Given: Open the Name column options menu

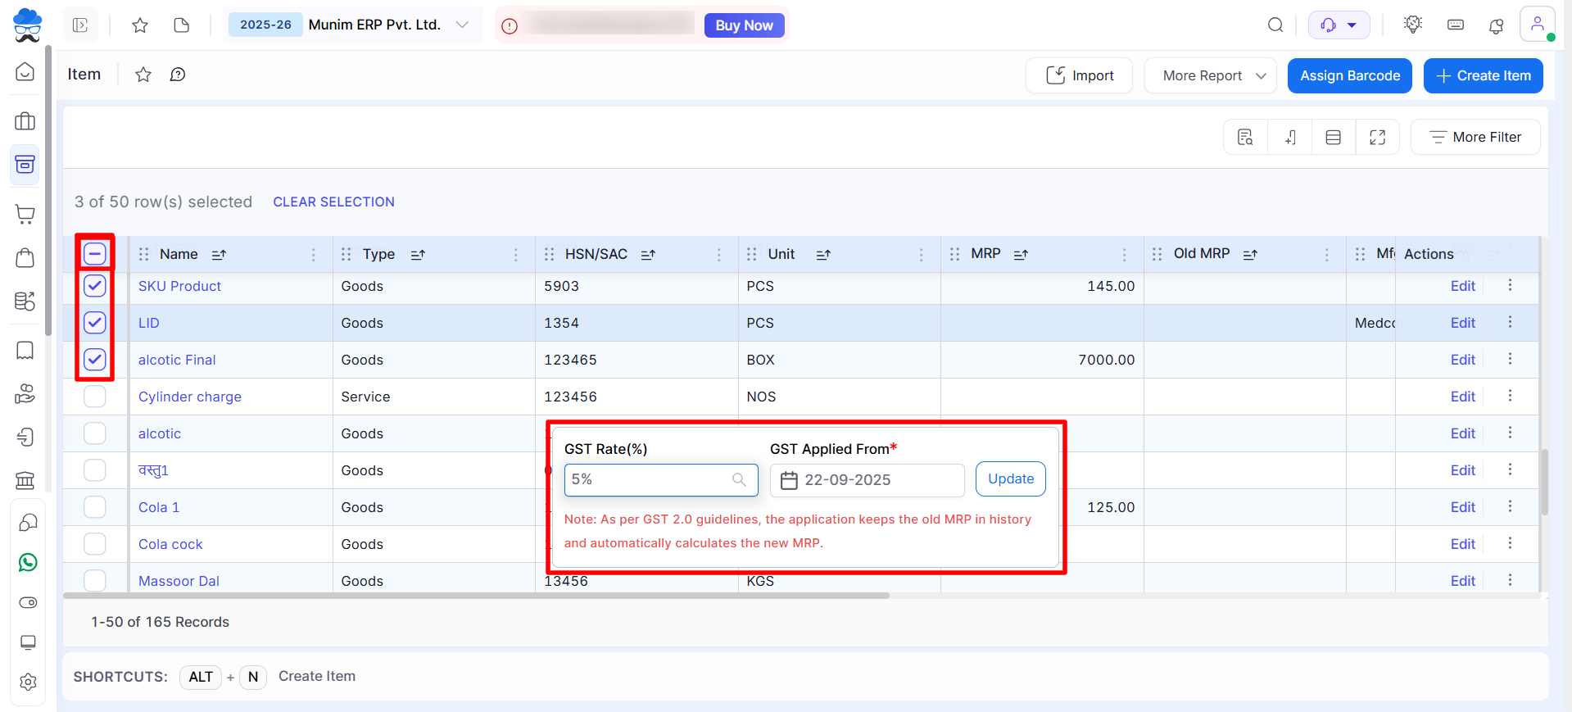Looking at the screenshot, I should (x=313, y=255).
